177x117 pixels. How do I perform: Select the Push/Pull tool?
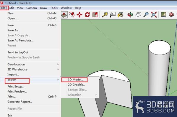coord(64,15)
